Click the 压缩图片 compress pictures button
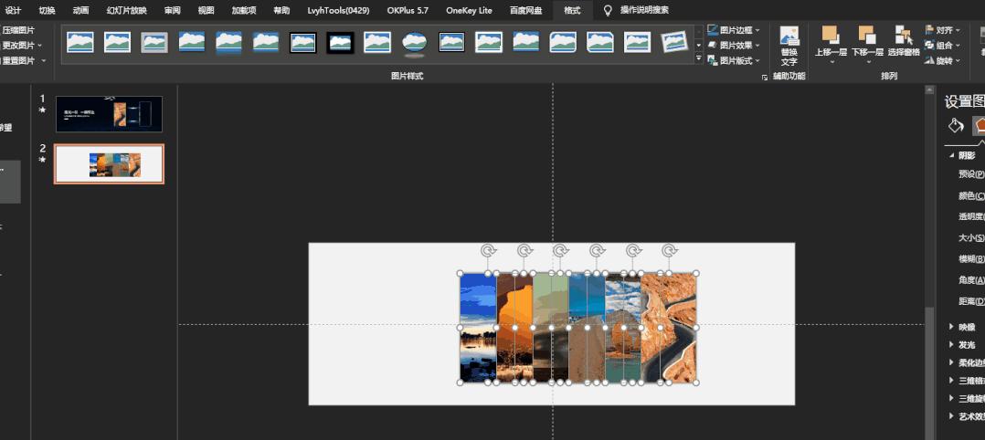The image size is (985, 440). pyautogui.click(x=18, y=30)
